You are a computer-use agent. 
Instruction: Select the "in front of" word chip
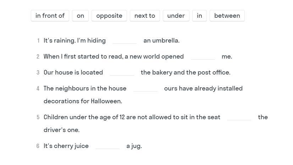(x=50, y=16)
